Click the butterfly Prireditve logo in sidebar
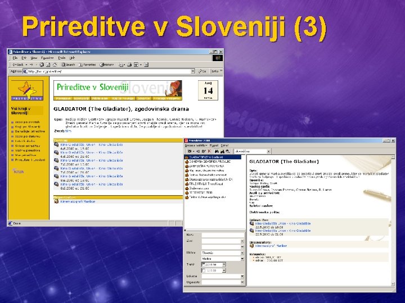405x303 pixels. pyautogui.click(x=27, y=90)
